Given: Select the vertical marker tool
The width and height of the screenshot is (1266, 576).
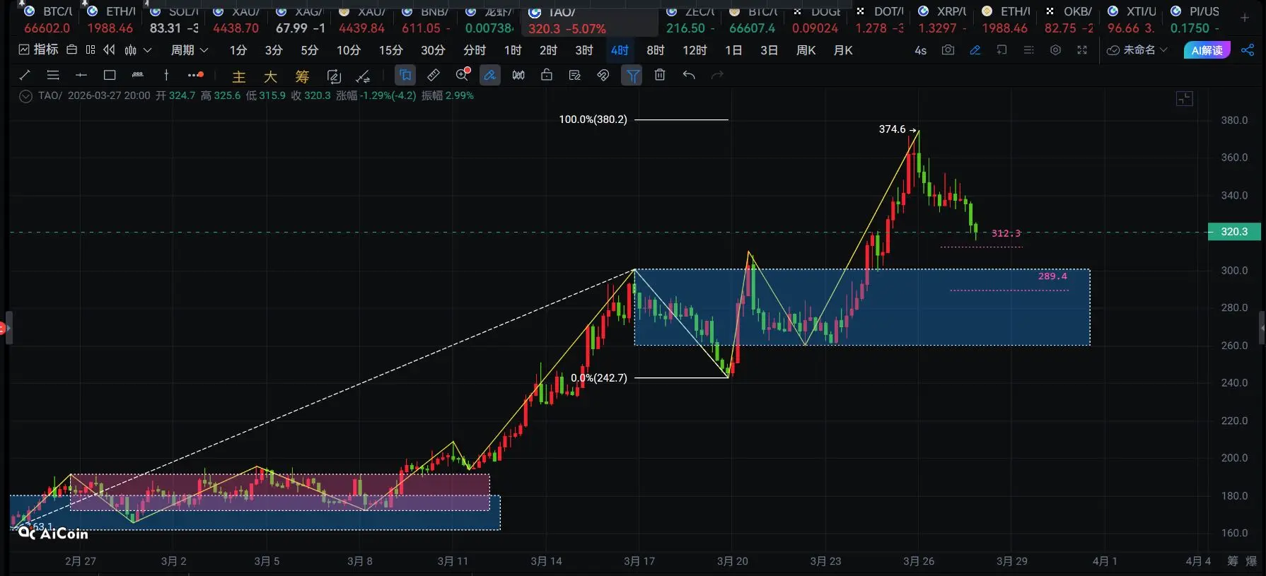Looking at the screenshot, I should point(166,75).
